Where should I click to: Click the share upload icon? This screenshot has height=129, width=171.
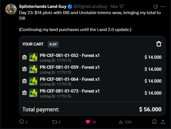pyautogui.click(x=163, y=122)
